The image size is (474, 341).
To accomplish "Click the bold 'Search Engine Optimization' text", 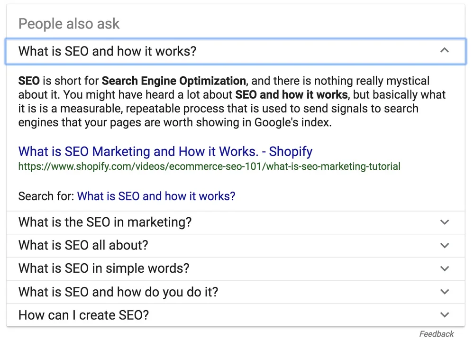I will point(173,81).
